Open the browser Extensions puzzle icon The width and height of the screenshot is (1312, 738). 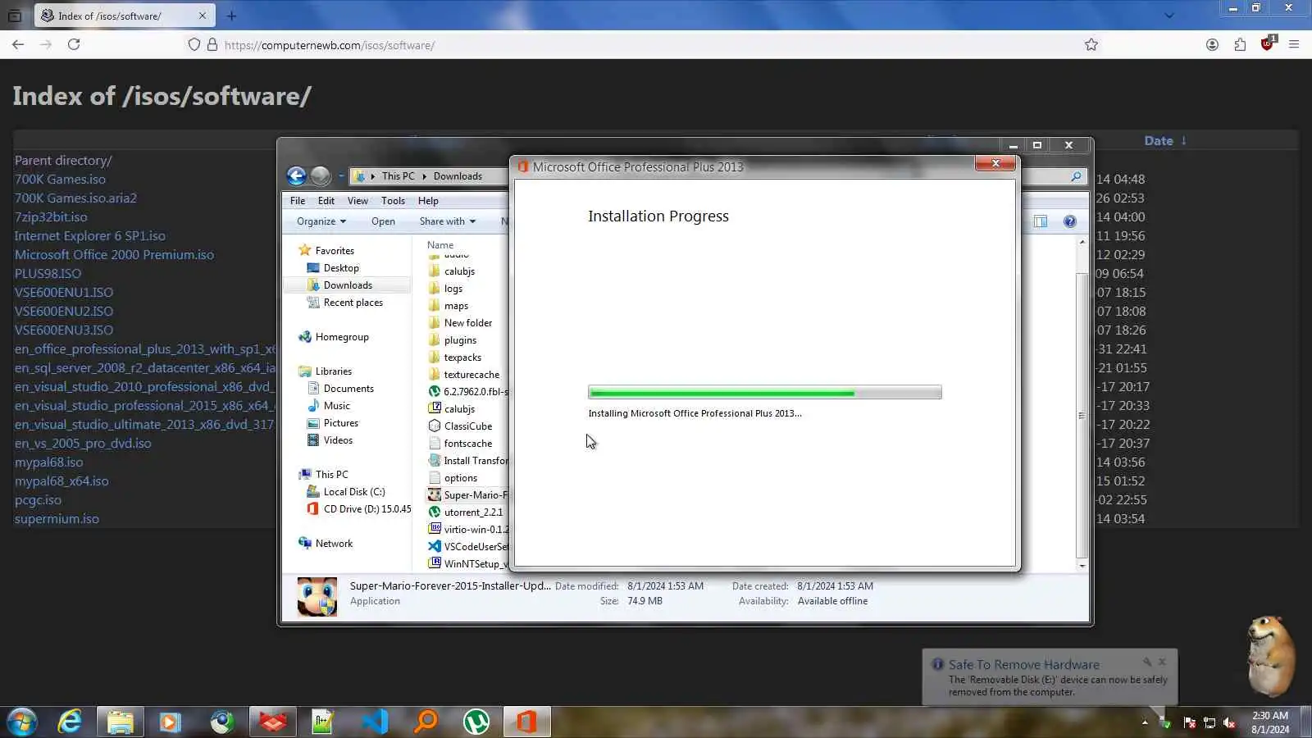tap(1240, 45)
